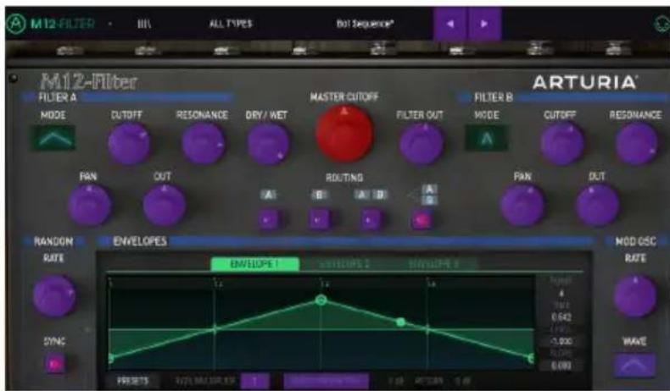Viewport: 670px width, 391px height.
Task: Switch to Envelope 2 tab
Action: (344, 264)
